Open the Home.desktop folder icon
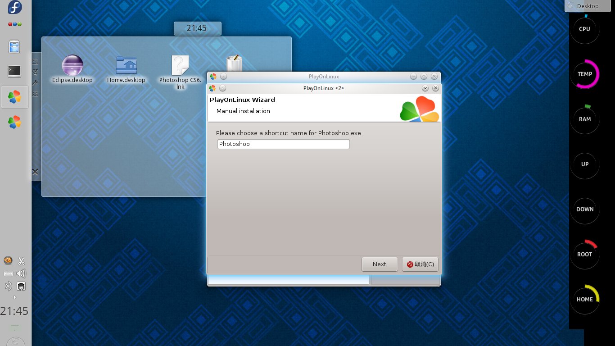Screen dimensions: 615x346 pos(126,69)
